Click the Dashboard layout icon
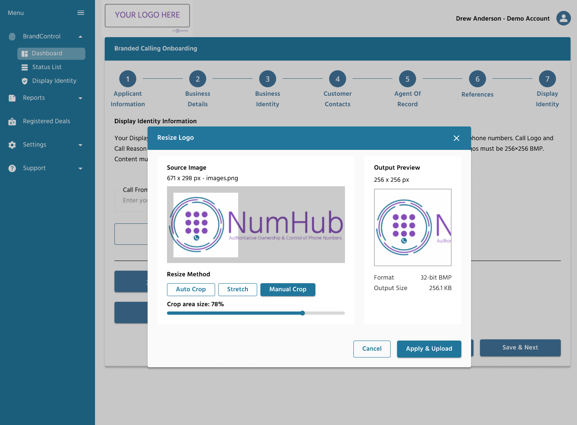 25,54
